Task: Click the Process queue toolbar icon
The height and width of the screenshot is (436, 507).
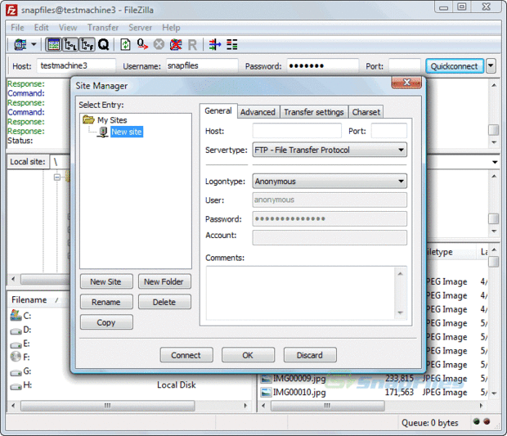Action: tap(142, 44)
